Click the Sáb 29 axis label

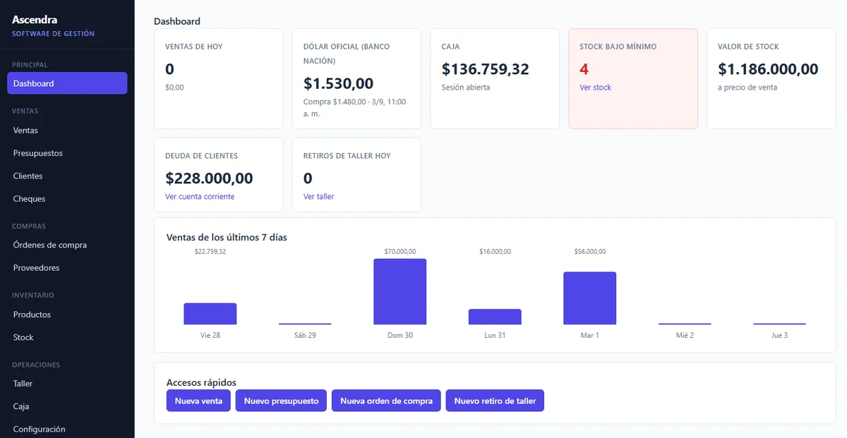tap(305, 335)
